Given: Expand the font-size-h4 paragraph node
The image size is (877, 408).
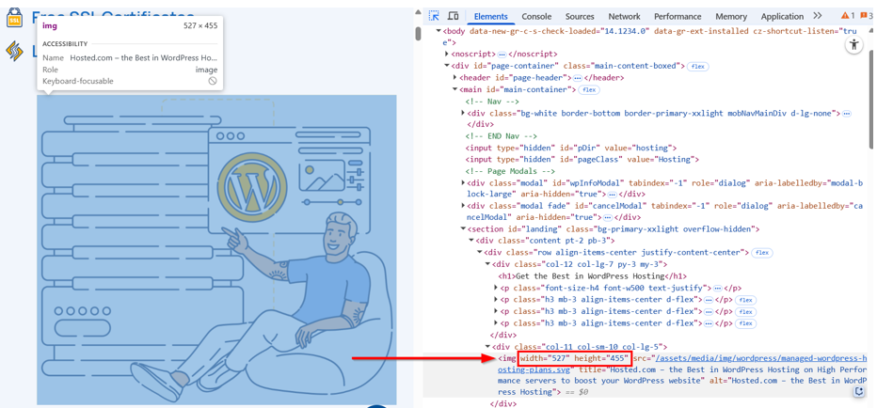Looking at the screenshot, I should [496, 288].
